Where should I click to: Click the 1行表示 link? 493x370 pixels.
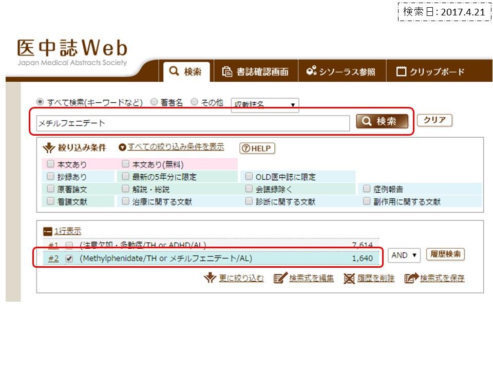[x=68, y=231]
